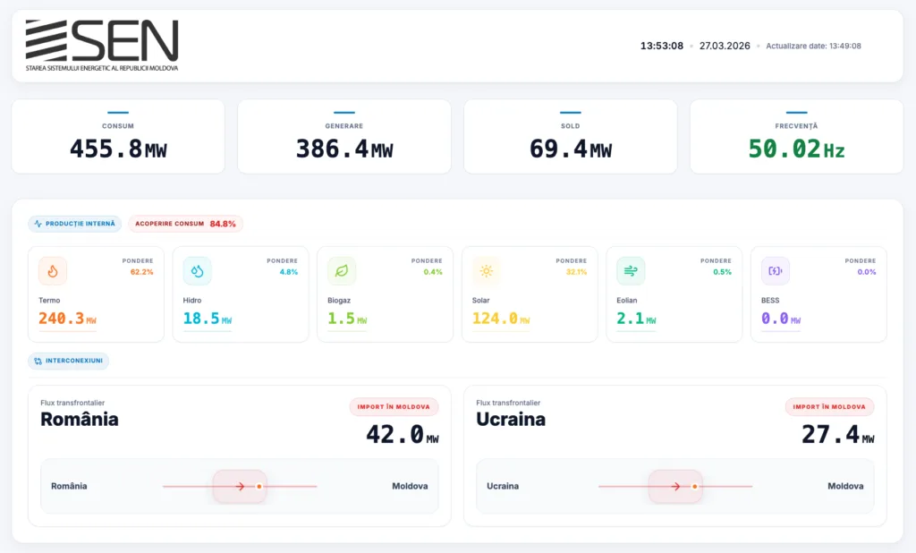
Task: Click the Eolian wind icon
Action: pyautogui.click(x=631, y=270)
